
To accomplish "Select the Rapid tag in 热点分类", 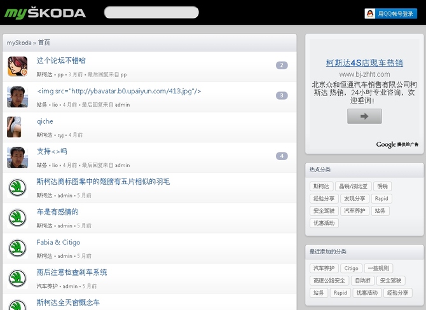I will click(x=381, y=198).
